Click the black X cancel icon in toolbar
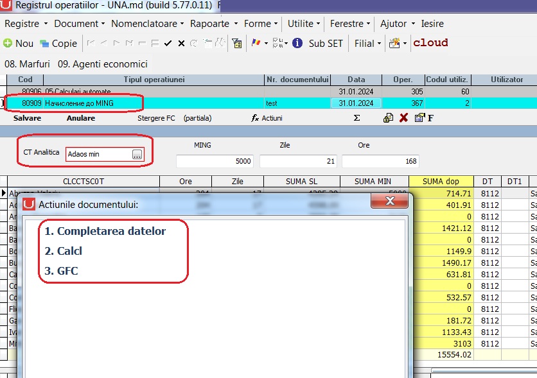 [181, 44]
